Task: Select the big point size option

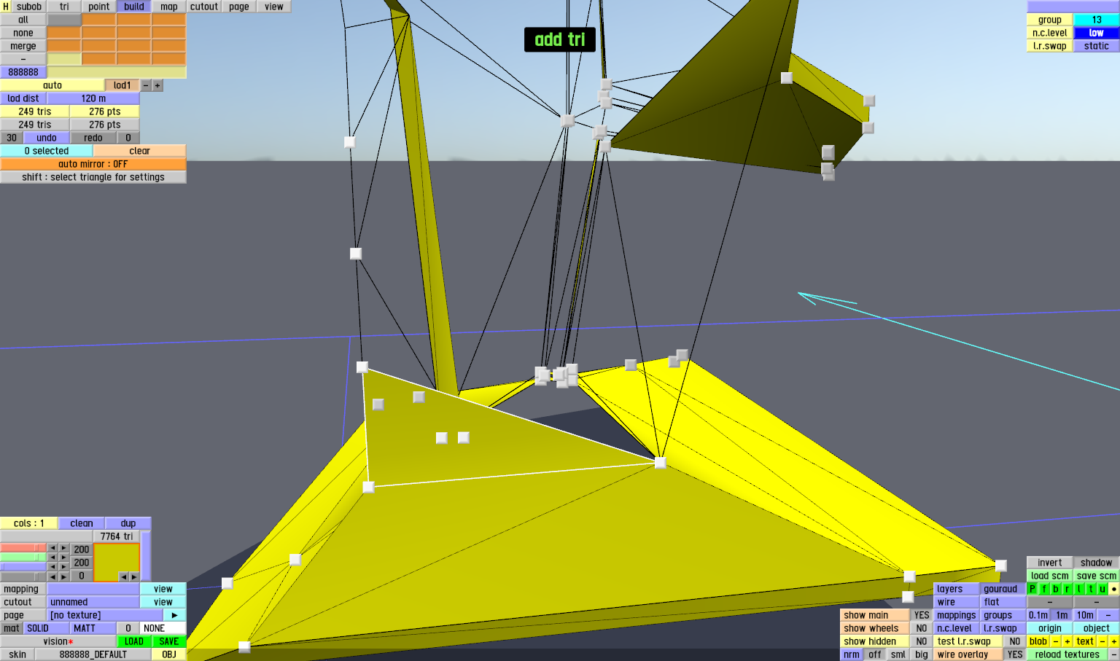Action: (x=922, y=654)
